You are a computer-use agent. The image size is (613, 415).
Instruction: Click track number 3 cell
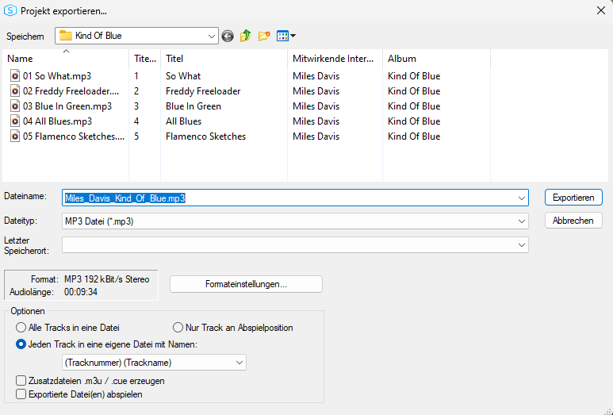tap(136, 106)
